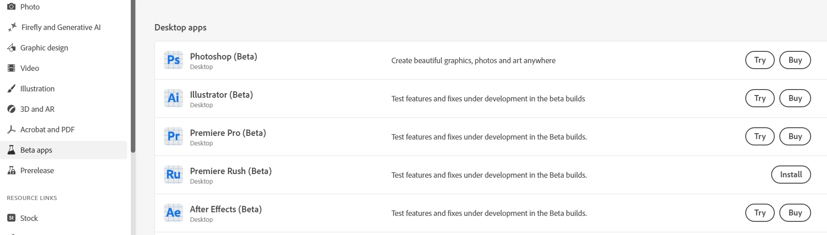
Task: Click the Firefly sparkle icon in sidebar
Action: pos(12,27)
